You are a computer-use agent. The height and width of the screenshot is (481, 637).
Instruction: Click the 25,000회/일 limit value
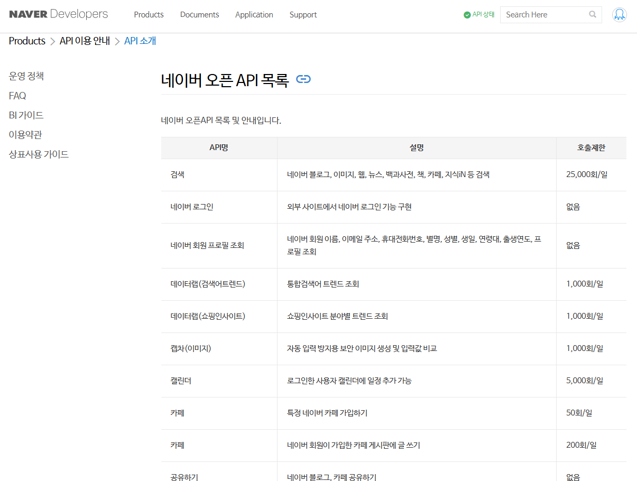coord(587,174)
